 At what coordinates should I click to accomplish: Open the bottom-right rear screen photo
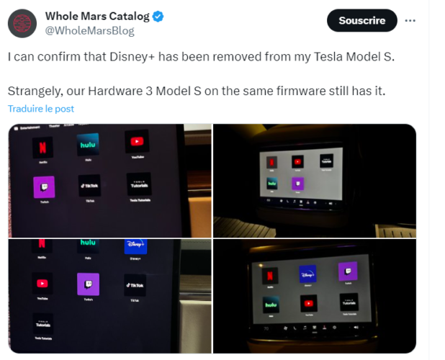coord(315,296)
